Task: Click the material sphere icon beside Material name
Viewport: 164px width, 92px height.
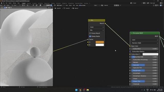Action: tap(102, 5)
